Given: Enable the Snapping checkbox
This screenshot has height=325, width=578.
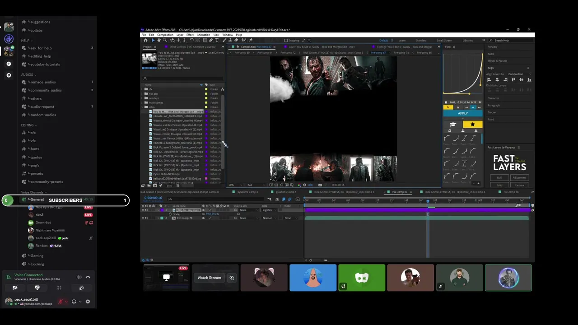Looking at the screenshot, I should click(x=286, y=40).
